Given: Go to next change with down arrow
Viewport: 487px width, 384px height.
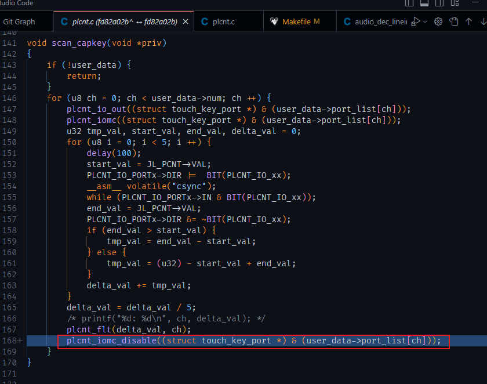Looking at the screenshot, I should pos(484,21).
